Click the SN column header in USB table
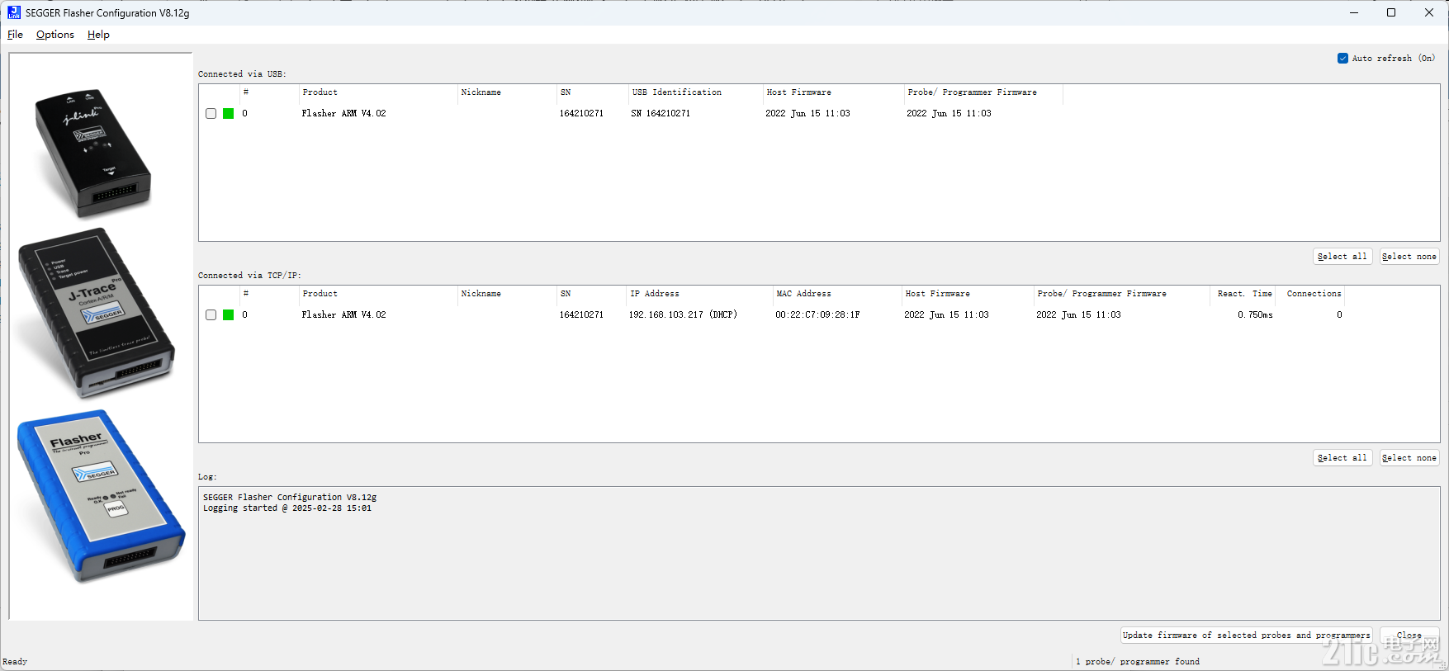This screenshot has width=1449, height=671. pos(593,92)
